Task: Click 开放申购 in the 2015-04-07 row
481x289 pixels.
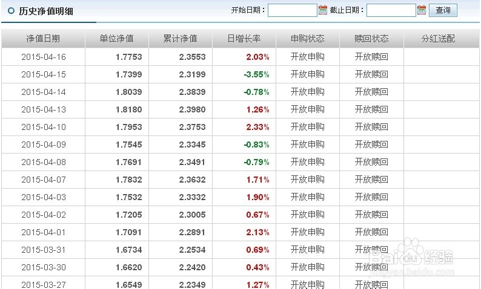Action: point(307,180)
